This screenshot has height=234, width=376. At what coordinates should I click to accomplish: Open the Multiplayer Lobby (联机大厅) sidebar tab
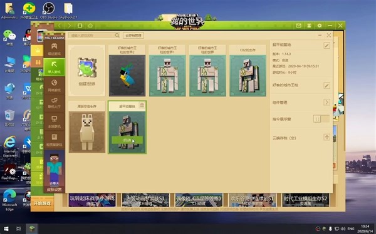coord(54,103)
